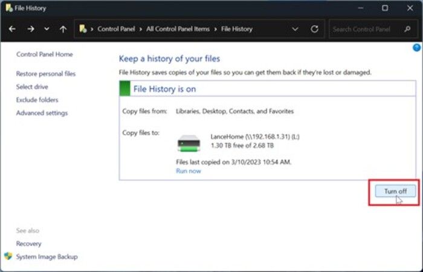
Task: Open Advanced settings link
Action: [x=42, y=113]
